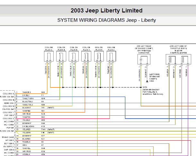Click 'DK BLU/ORG' wire color on pin 12
This screenshot has height=156, width=196.
(x=28, y=126)
